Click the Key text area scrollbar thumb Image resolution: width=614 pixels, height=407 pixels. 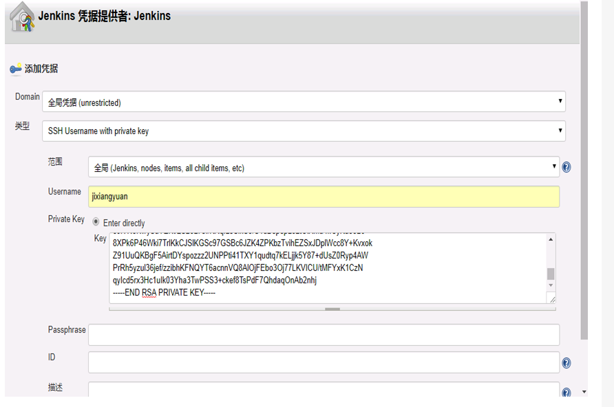click(x=551, y=274)
